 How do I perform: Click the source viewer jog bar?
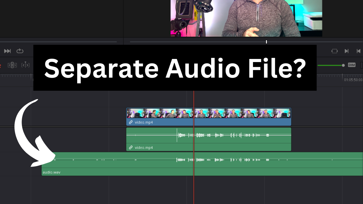(58, 42)
